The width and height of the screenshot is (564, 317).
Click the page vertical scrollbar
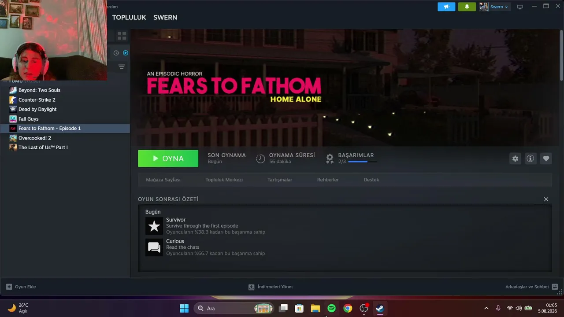(x=561, y=55)
